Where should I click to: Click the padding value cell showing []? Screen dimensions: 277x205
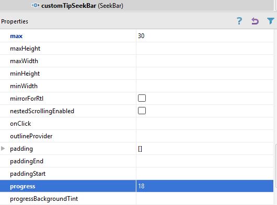pos(205,149)
